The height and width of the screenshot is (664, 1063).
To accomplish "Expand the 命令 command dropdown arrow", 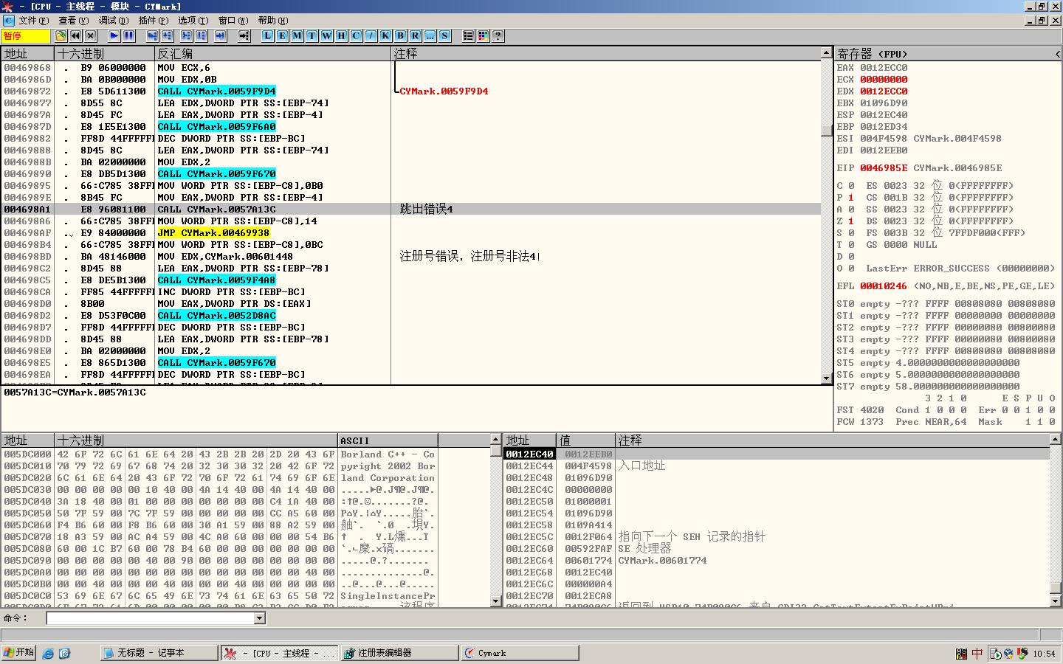I will tap(259, 618).
